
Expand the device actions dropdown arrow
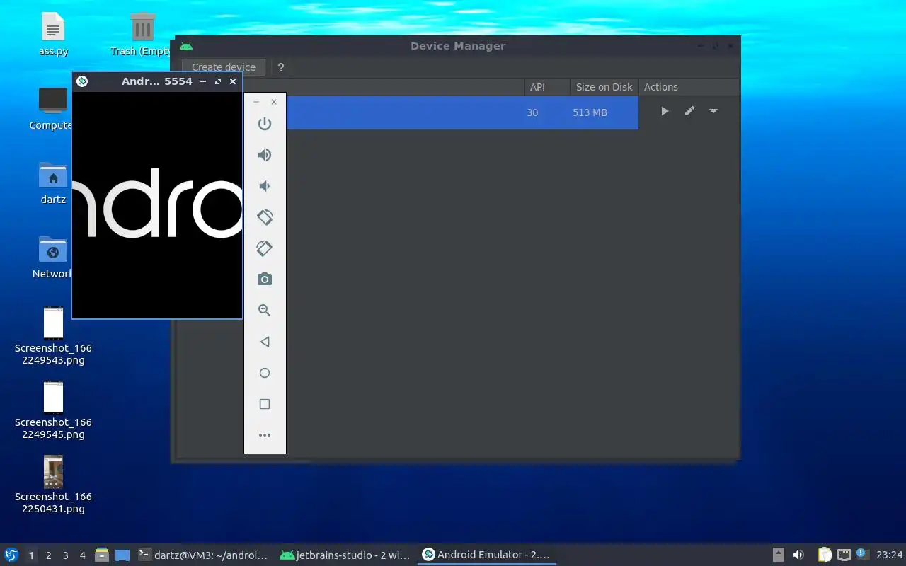point(713,111)
